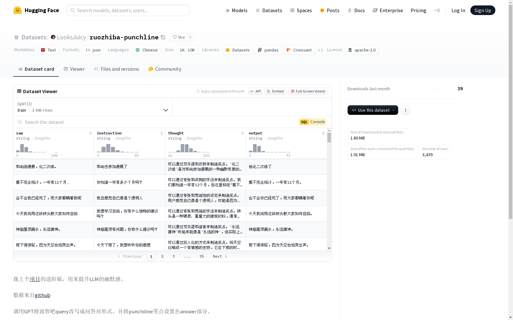
Task: Open Enterprise in the top navigation
Action: (x=388, y=10)
